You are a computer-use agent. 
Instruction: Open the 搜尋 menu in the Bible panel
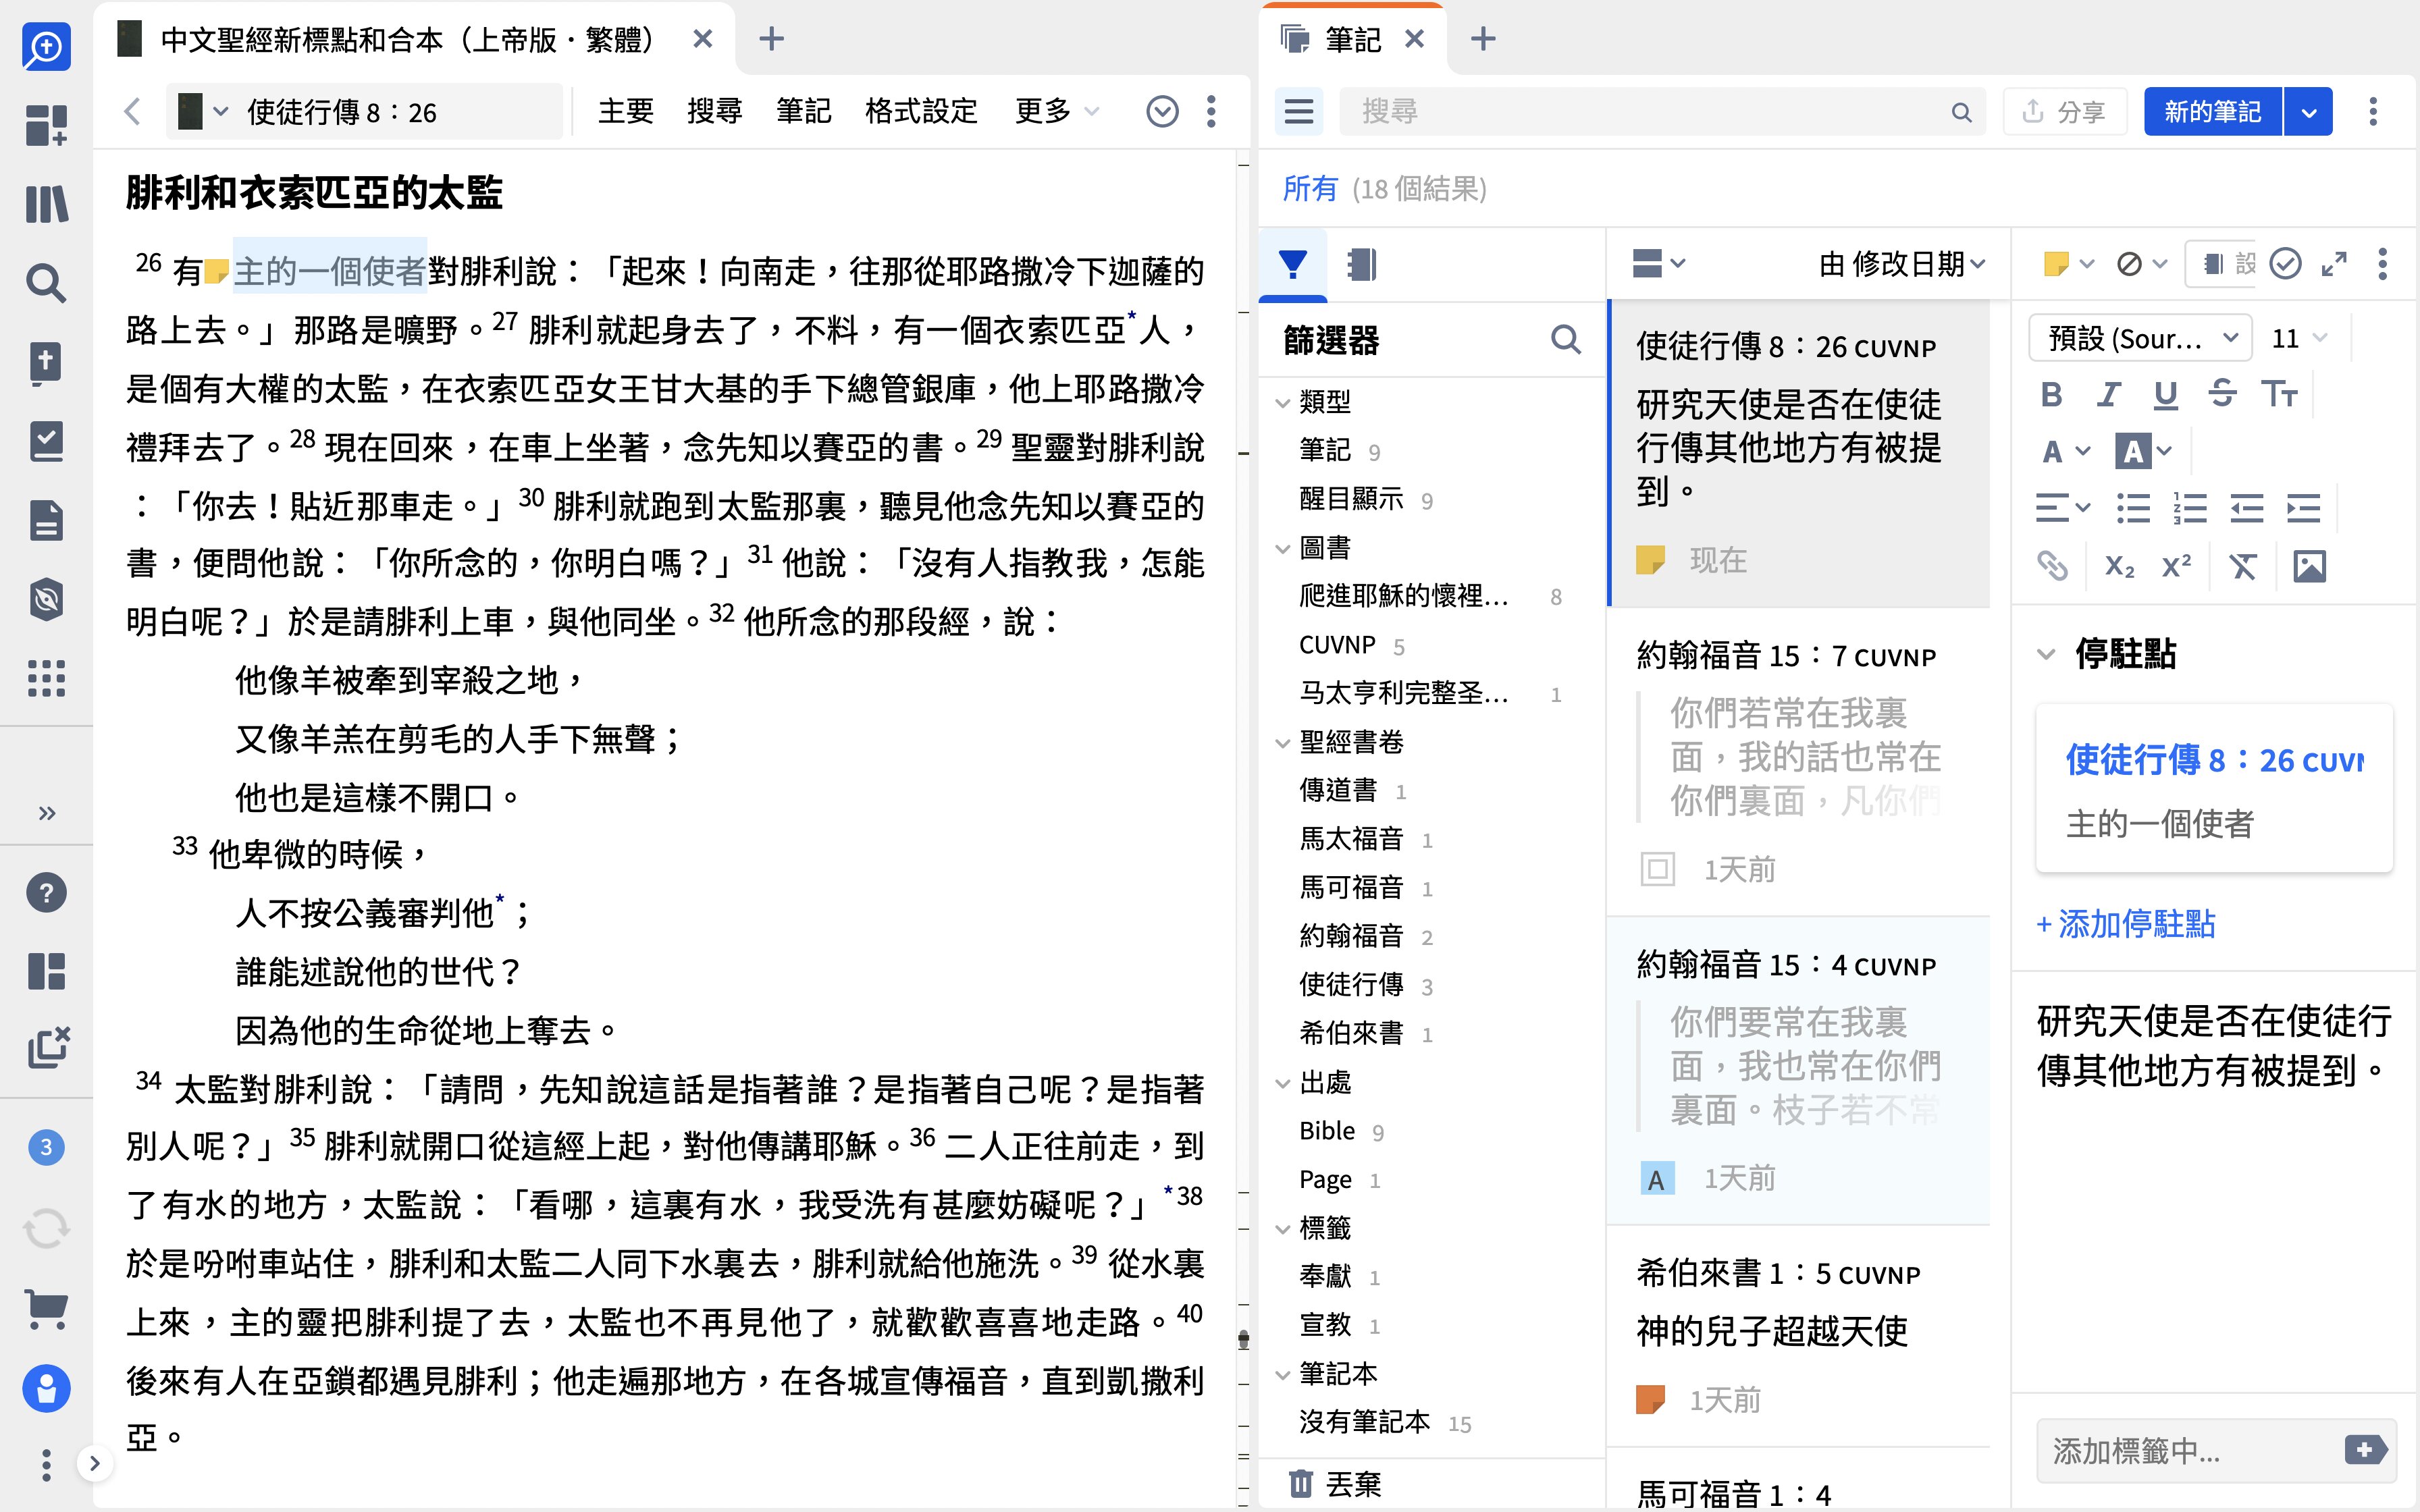[714, 111]
